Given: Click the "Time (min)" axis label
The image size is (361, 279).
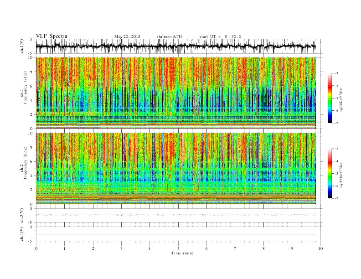Looking at the screenshot, I should coord(182,253).
